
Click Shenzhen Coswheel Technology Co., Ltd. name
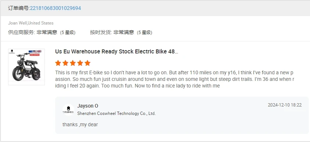pyautogui.click(x=117, y=113)
